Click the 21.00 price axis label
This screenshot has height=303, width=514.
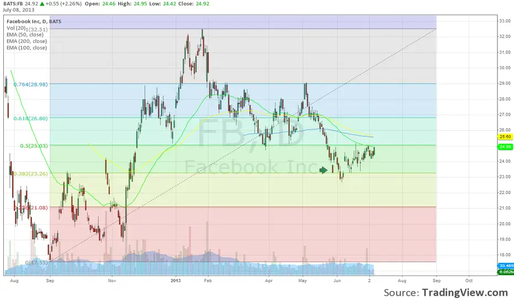(x=505, y=208)
